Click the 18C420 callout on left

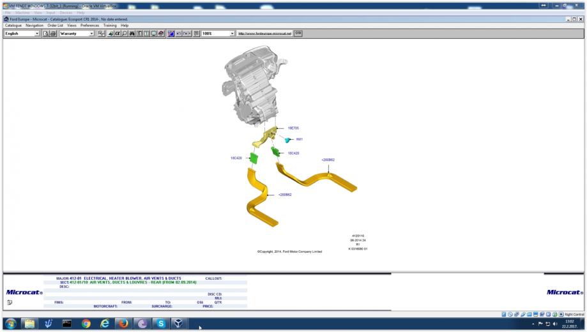[x=236, y=158]
